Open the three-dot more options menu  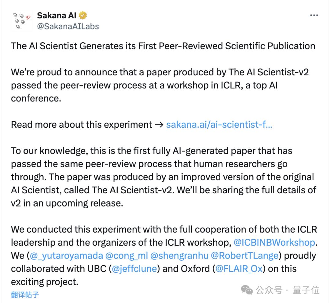[314, 16]
